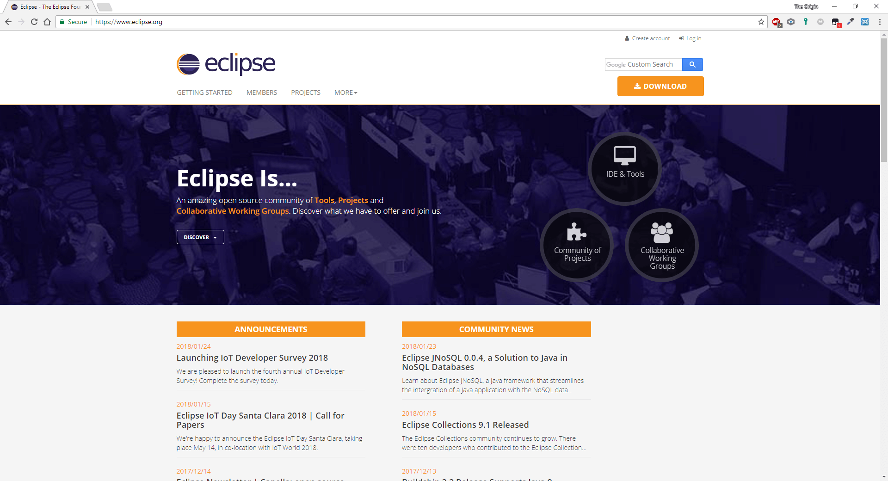Open Launching IoT Developer Survey 2018
Screen dimensions: 888x481
(252, 358)
